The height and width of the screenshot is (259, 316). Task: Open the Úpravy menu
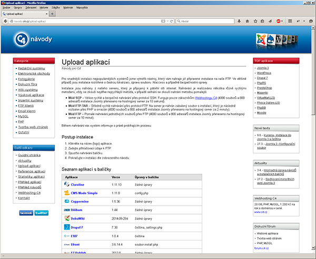point(18,8)
